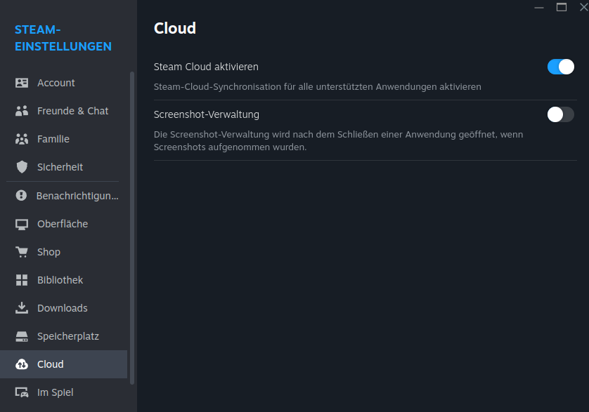The image size is (589, 412).
Task: Open the Downloads settings section
Action: (62, 307)
